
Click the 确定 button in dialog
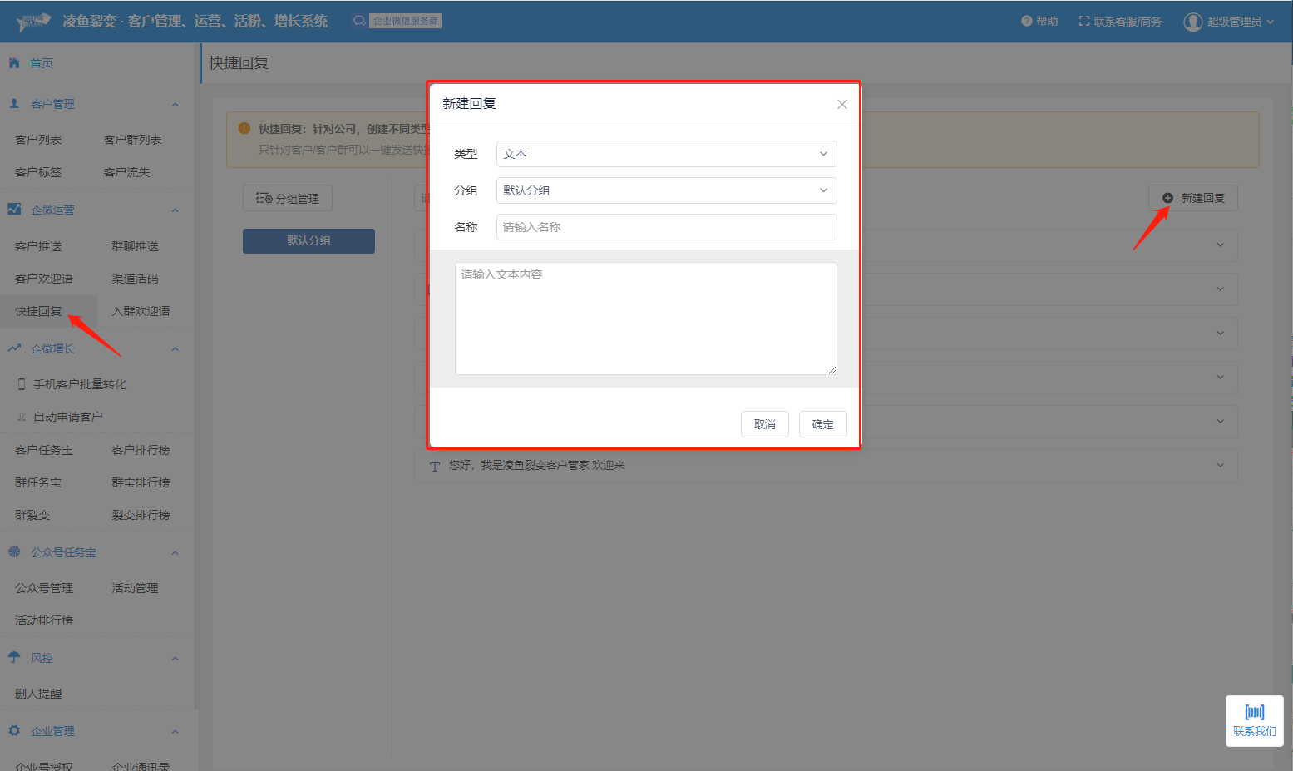[822, 424]
